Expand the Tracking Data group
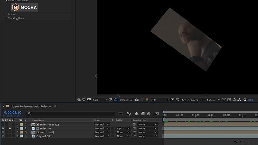The width and height of the screenshot is (258, 145). point(6,18)
